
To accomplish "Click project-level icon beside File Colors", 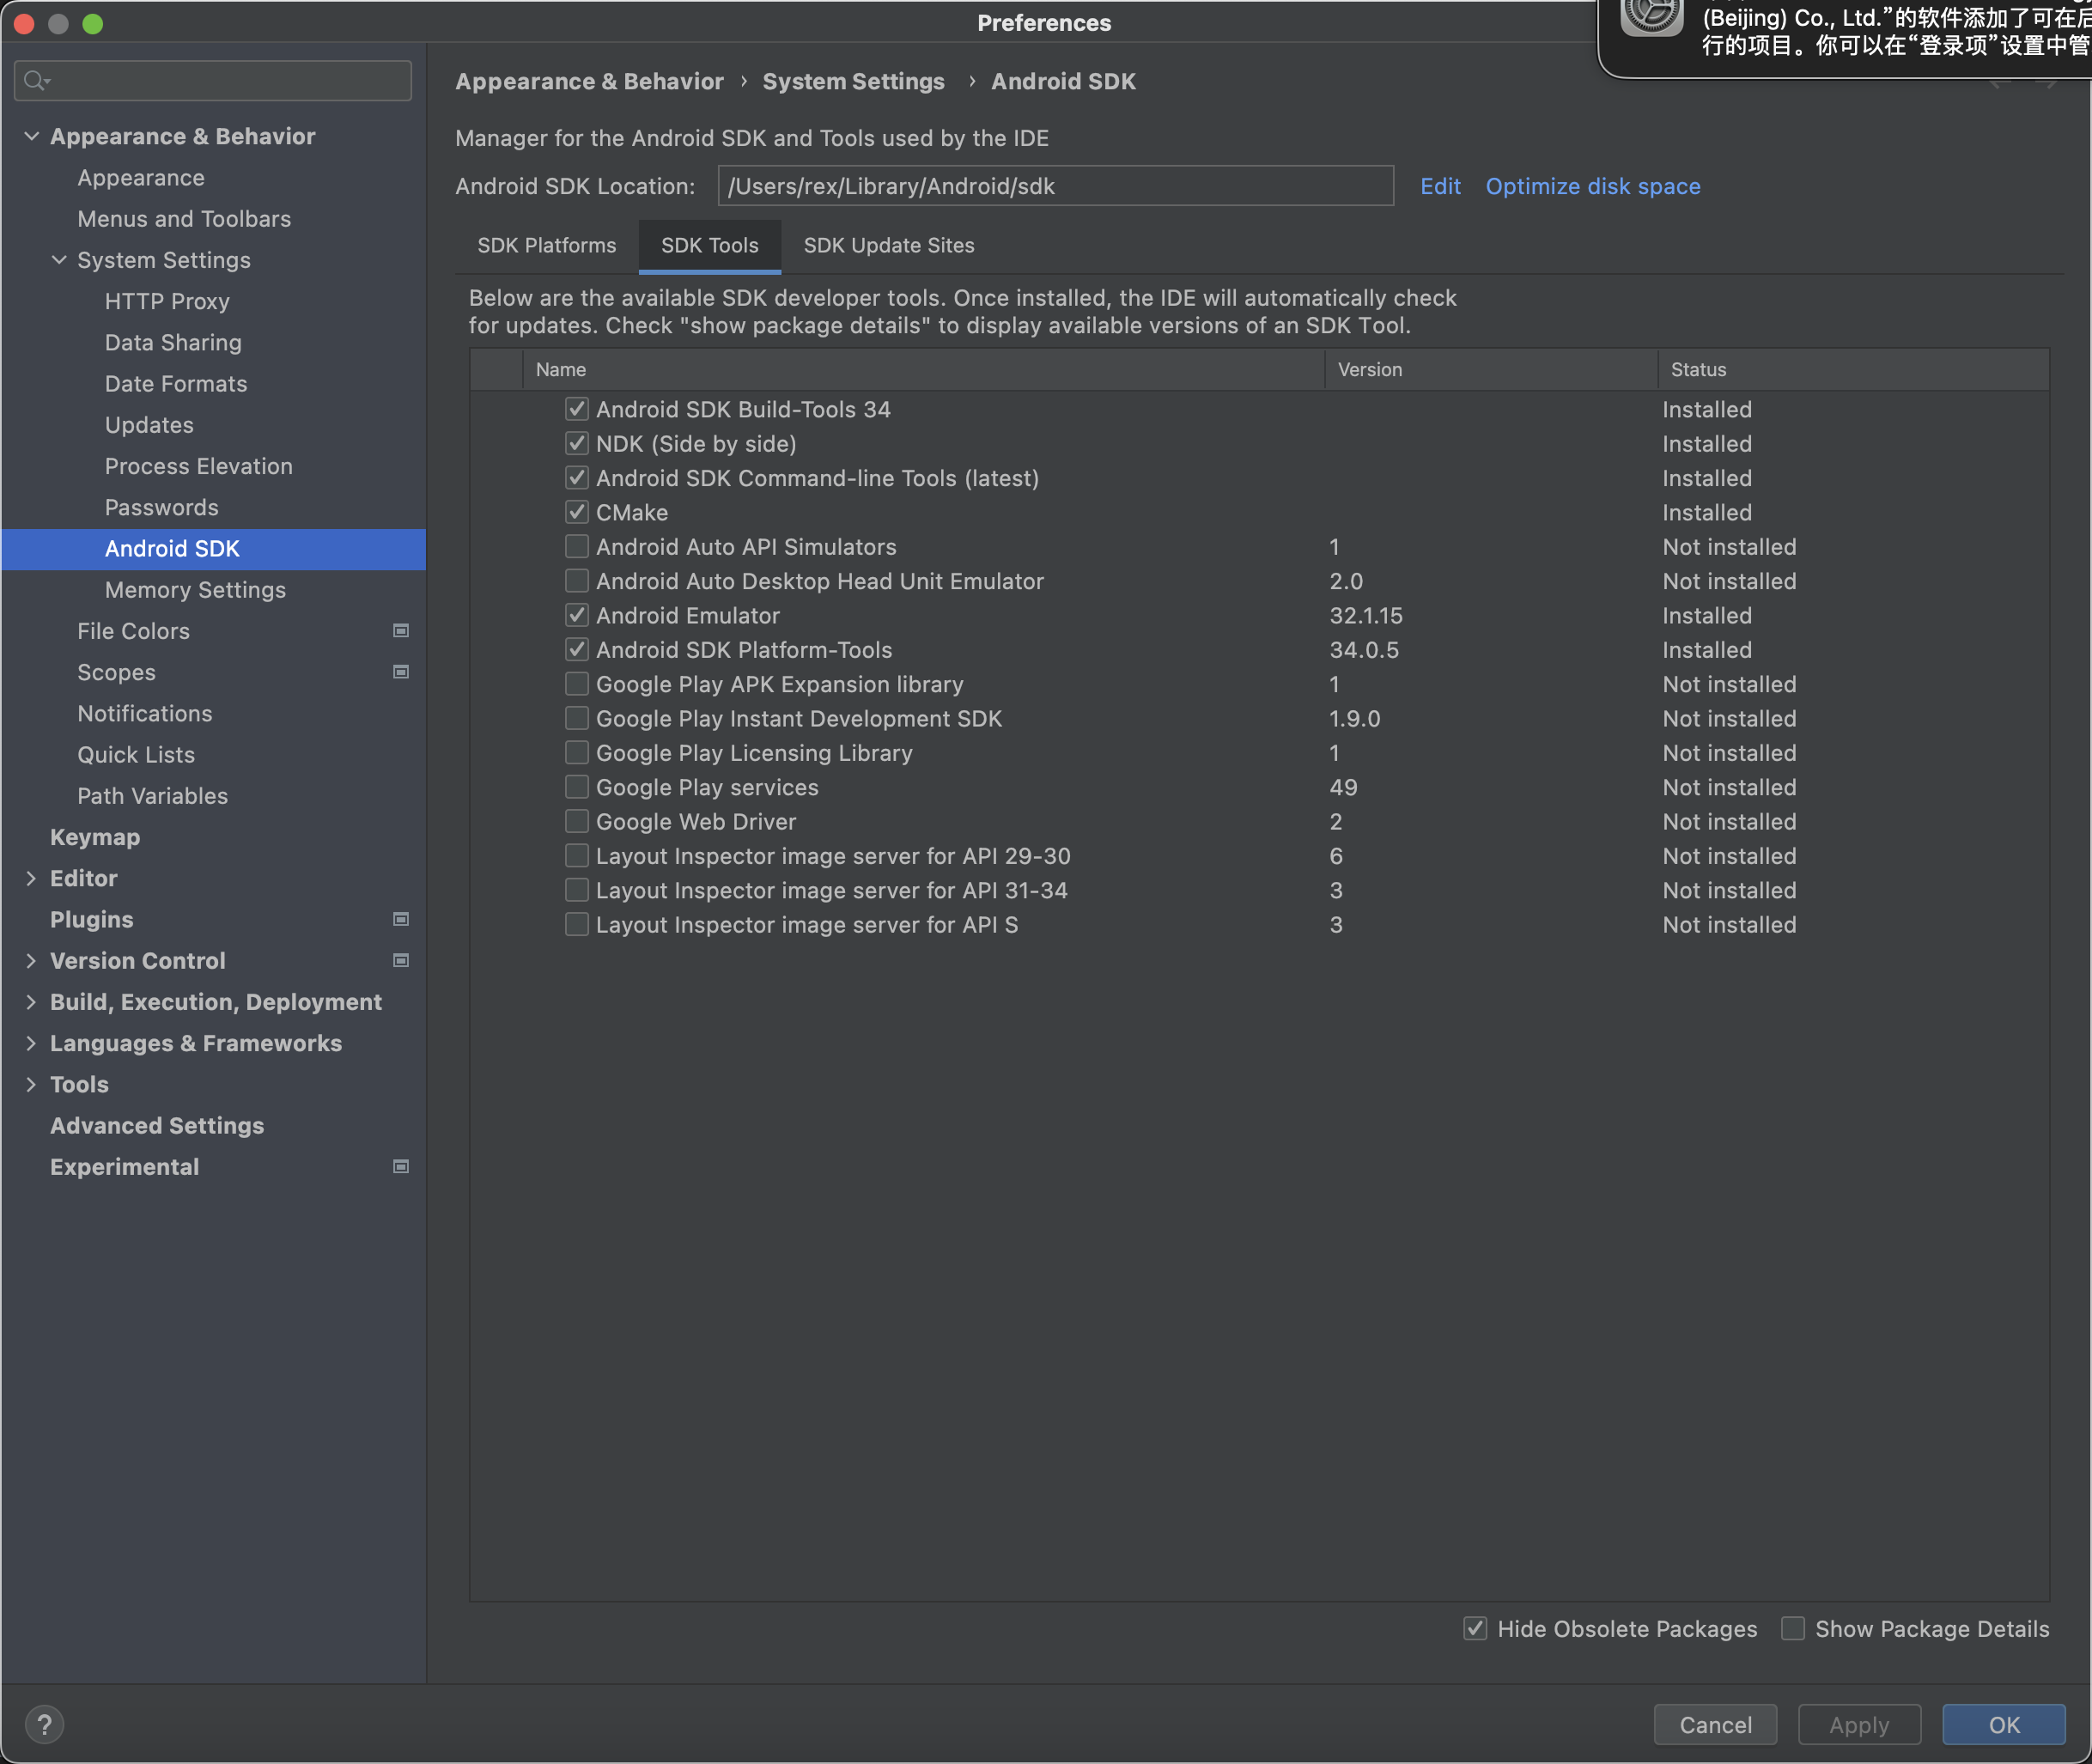I will 401,631.
